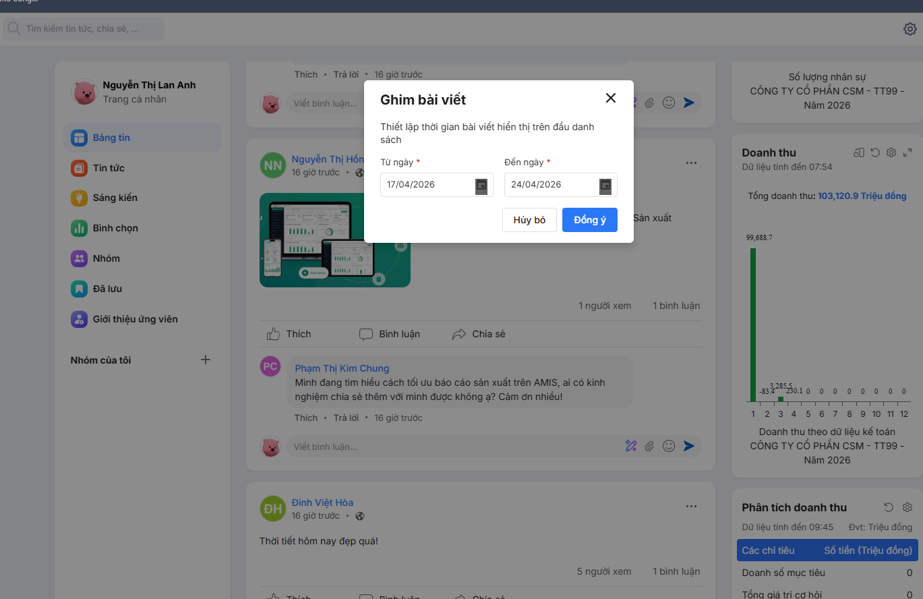923x599 pixels.
Task: Open Nguyễn Thị Lan Anh's profile avatar
Action: [84, 92]
